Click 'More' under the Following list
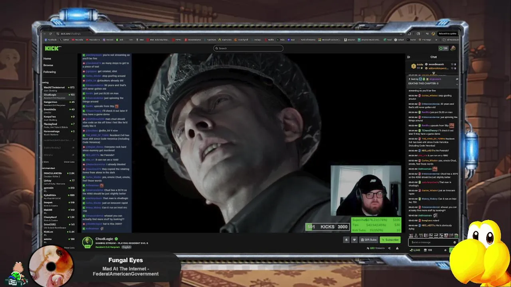The width and height of the screenshot is (511, 287). coord(46,162)
